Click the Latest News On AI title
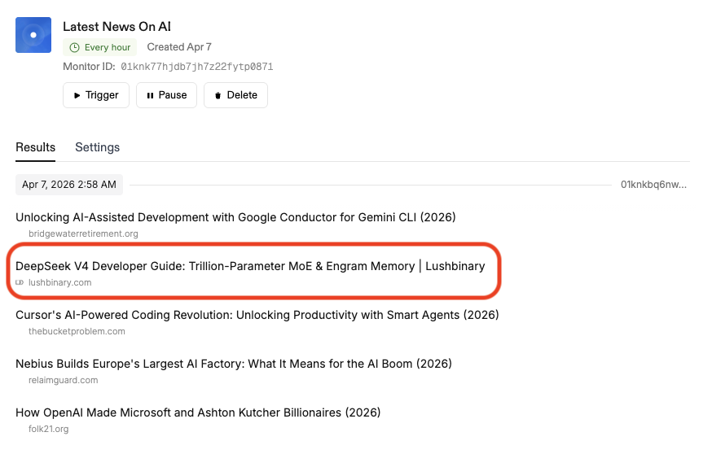The width and height of the screenshot is (712, 454). (116, 27)
